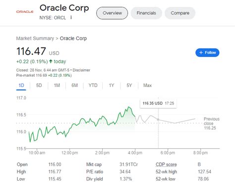
Task: Click the CDP score link
Action: [166, 164]
